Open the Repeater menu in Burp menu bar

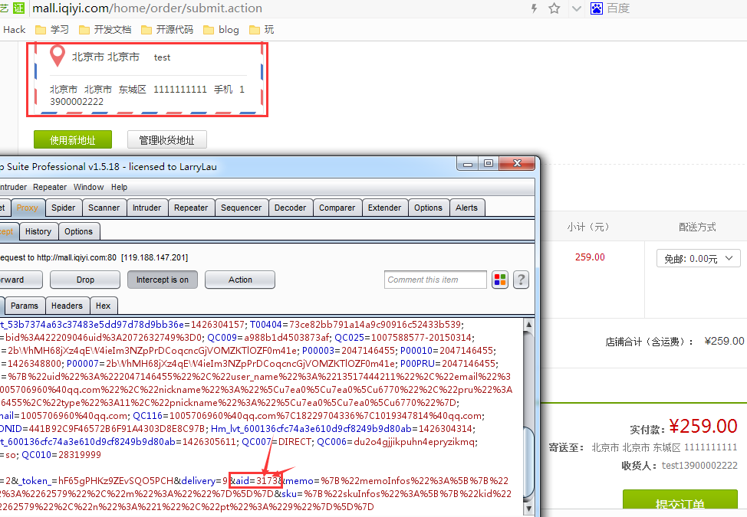pyautogui.click(x=50, y=187)
